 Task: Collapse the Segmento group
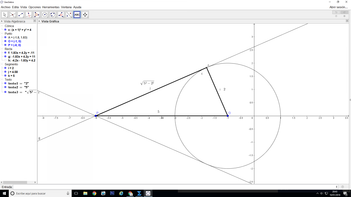pos(2,64)
